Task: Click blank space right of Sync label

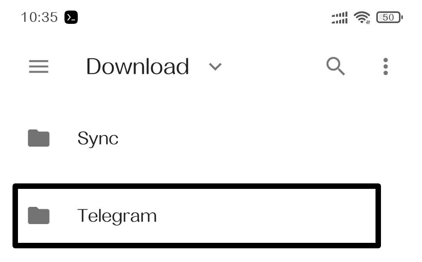Action: [254, 138]
